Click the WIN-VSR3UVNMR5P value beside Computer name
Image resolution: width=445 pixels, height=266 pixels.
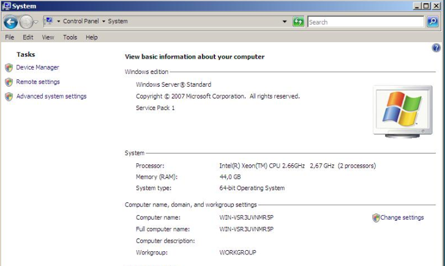click(246, 218)
